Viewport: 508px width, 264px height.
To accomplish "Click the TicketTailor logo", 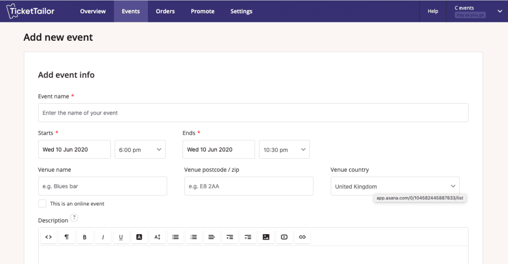I will click(30, 11).
